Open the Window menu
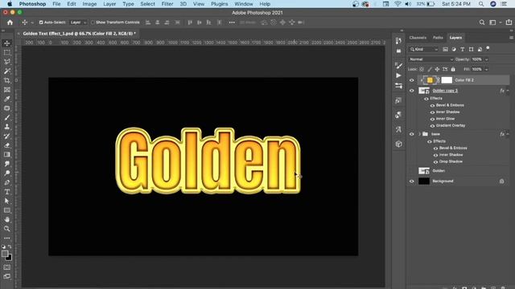 click(x=243, y=4)
